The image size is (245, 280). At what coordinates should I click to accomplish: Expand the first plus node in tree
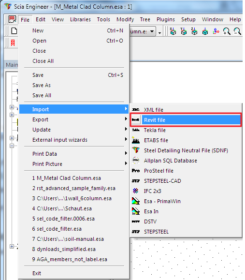[x=12, y=107]
